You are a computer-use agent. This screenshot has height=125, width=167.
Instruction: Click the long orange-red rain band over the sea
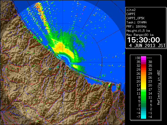(43, 16)
